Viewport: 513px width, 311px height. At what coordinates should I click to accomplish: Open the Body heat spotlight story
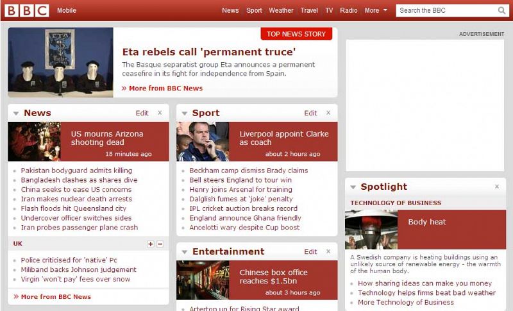pyautogui.click(x=427, y=222)
